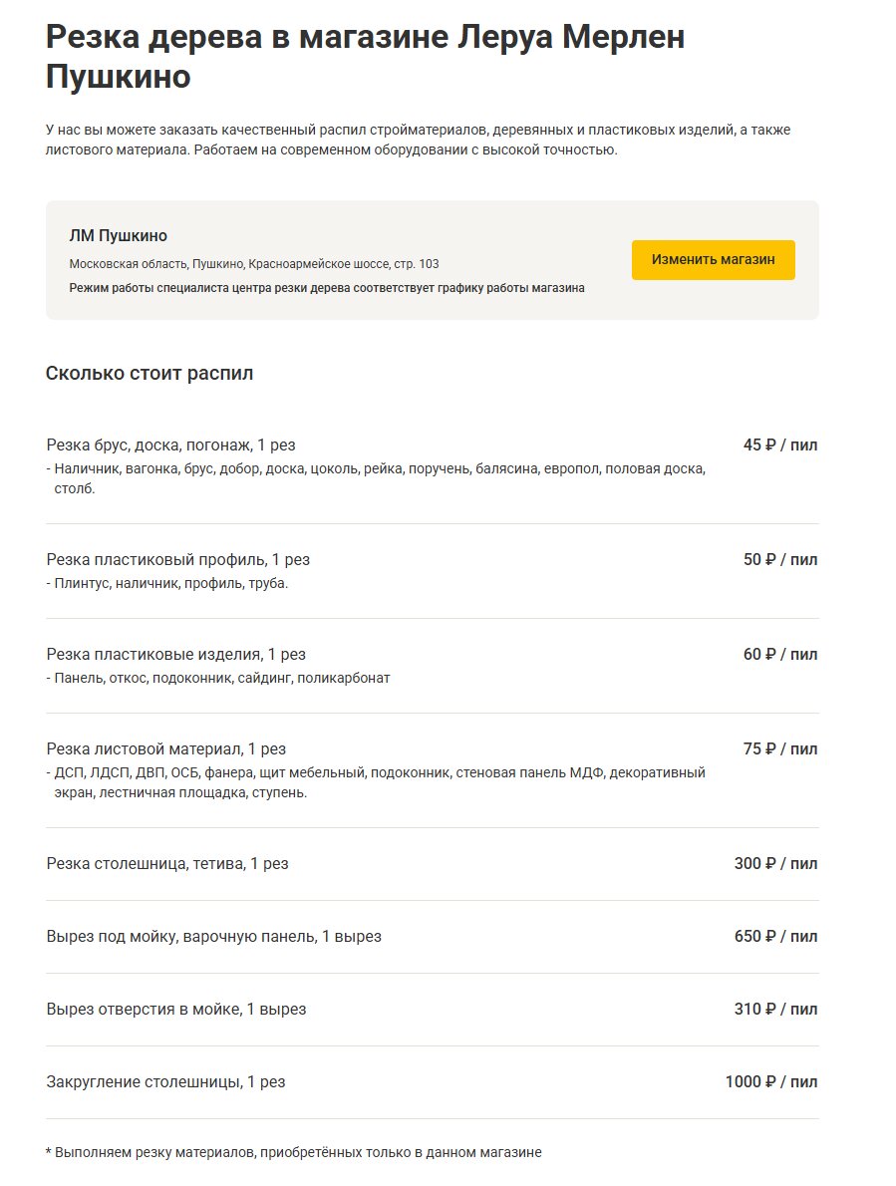Image resolution: width=896 pixels, height=1186 pixels.
Task: Click the 1000 ₽ / пил price
Action: pyautogui.click(x=771, y=1082)
